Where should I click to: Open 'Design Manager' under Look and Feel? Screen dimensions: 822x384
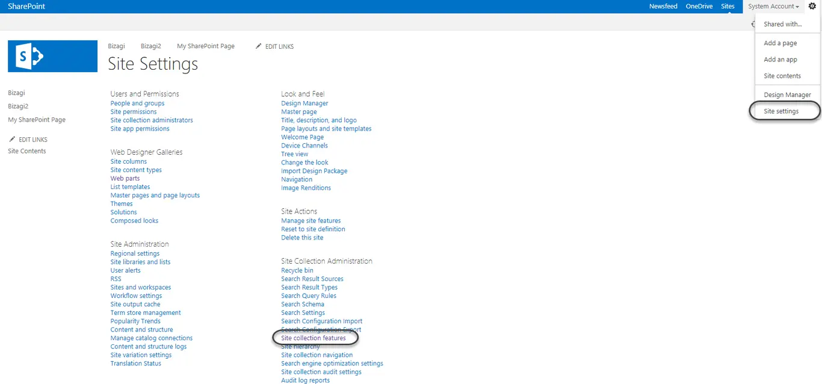point(304,104)
